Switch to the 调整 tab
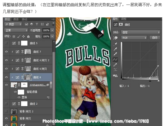Viewport: 163px width, 126px height. [123, 19]
